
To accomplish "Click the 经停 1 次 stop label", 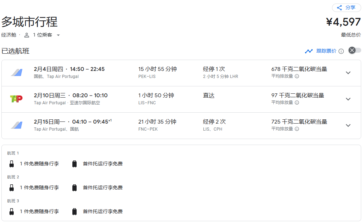I will [214, 69].
